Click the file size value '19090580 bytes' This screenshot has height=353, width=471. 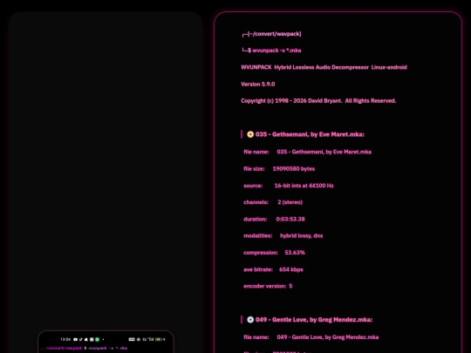point(294,169)
